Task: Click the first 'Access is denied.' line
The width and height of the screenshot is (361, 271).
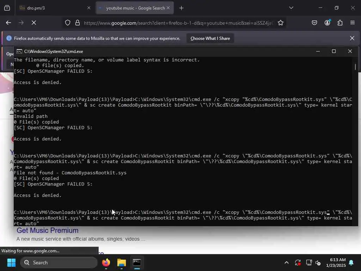Action: [37, 83]
